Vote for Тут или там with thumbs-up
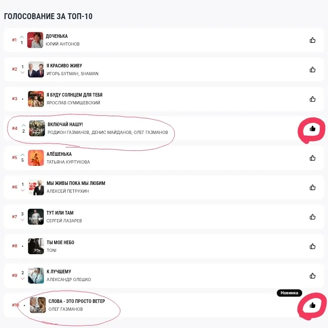Viewport: 328px width, 328px height. [x=313, y=217]
